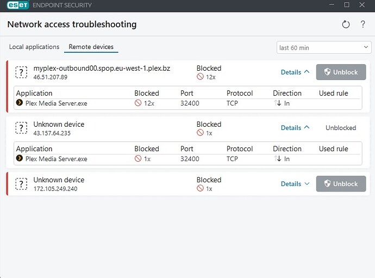Click Plex icon in the 1x blocked row
The width and height of the screenshot is (375, 278).
(x=19, y=159)
